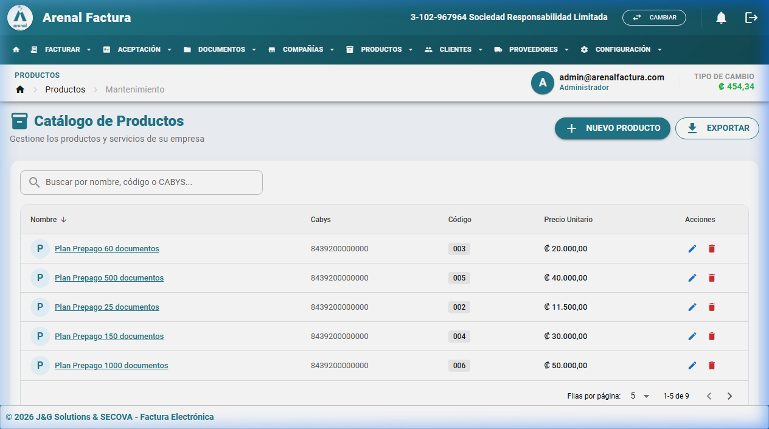The height and width of the screenshot is (429, 769).
Task: Open Plan Prepago 500 documentos link
Action: tap(110, 278)
